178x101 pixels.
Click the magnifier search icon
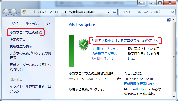[x=172, y=12]
